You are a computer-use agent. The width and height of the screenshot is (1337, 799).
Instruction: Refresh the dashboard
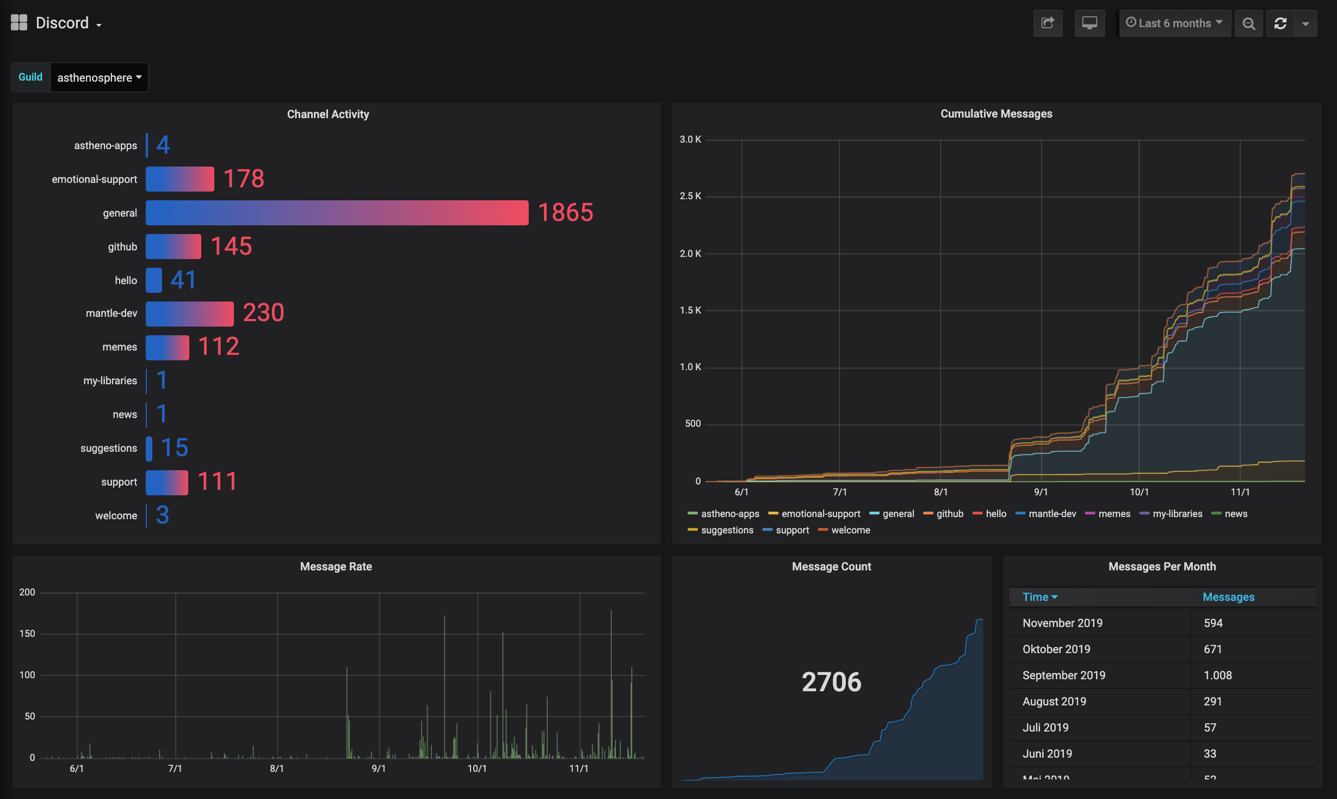pyautogui.click(x=1280, y=23)
